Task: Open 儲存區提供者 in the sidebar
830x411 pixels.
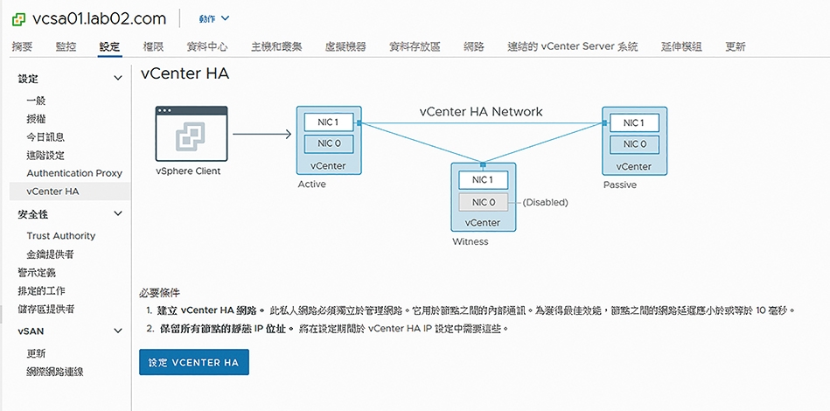Action: [x=46, y=309]
